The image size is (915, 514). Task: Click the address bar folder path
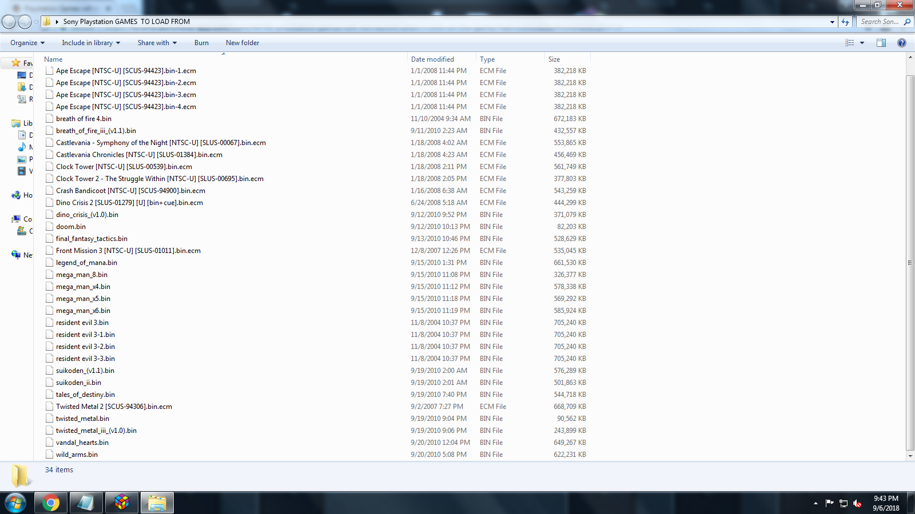point(126,22)
